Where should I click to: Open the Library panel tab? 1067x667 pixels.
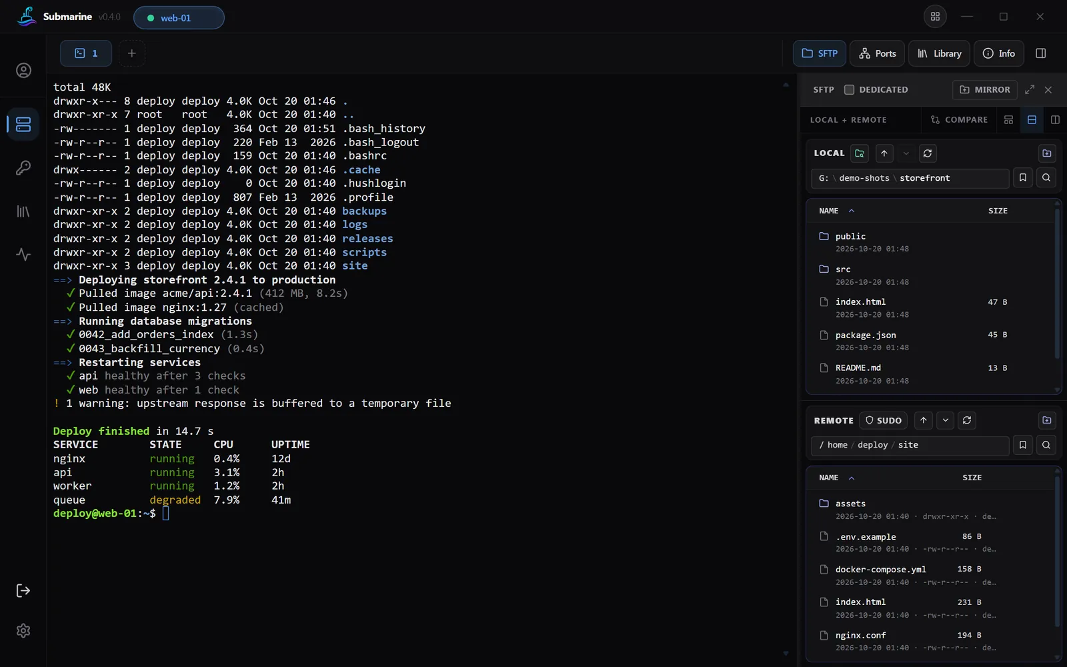point(939,53)
